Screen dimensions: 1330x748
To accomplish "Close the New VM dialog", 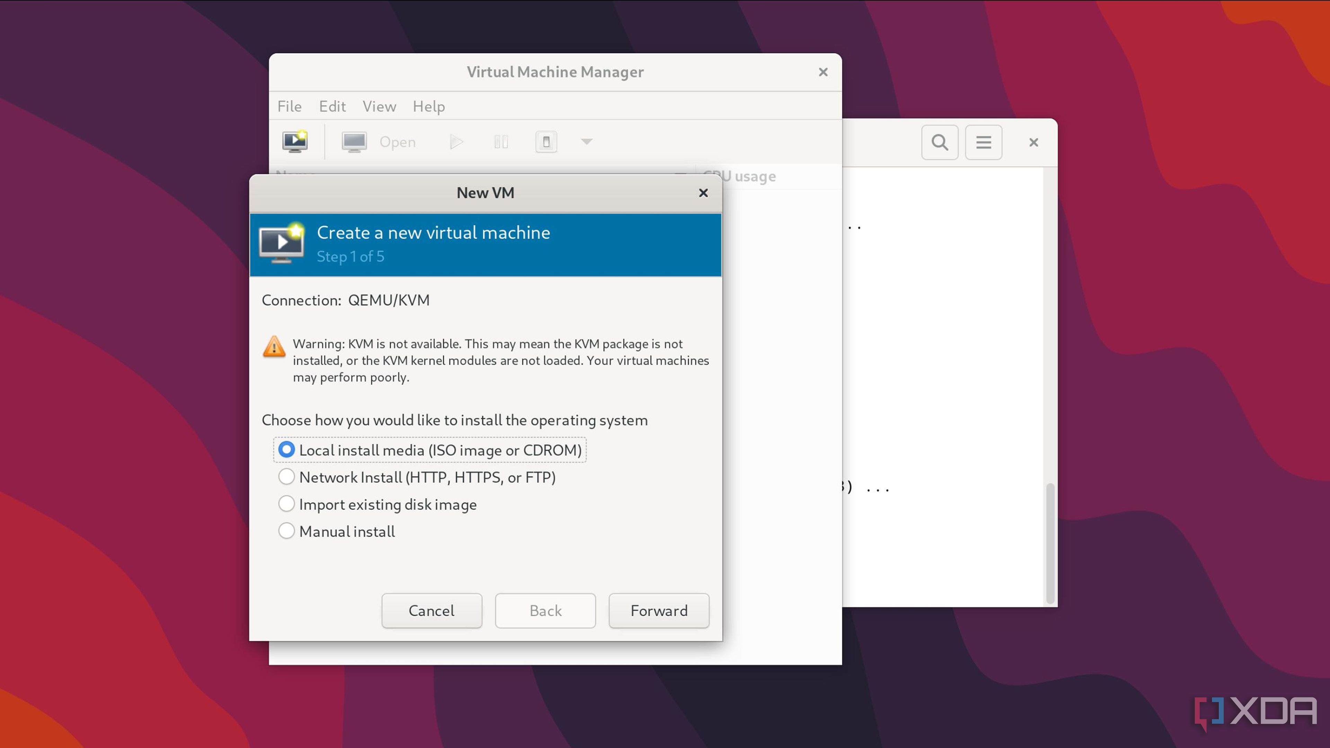I will coord(703,193).
